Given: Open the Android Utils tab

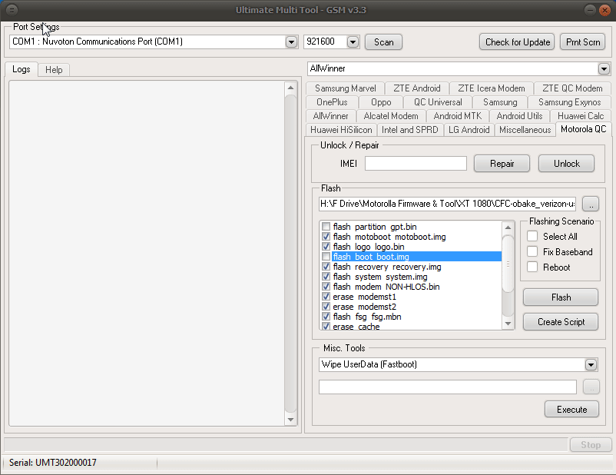Looking at the screenshot, I should click(x=519, y=116).
